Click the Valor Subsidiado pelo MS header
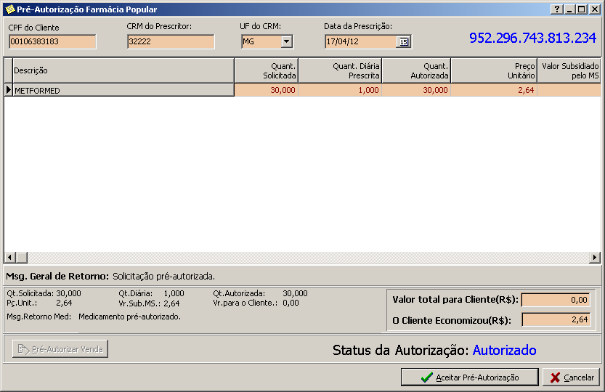This screenshot has width=605, height=392. [569, 70]
